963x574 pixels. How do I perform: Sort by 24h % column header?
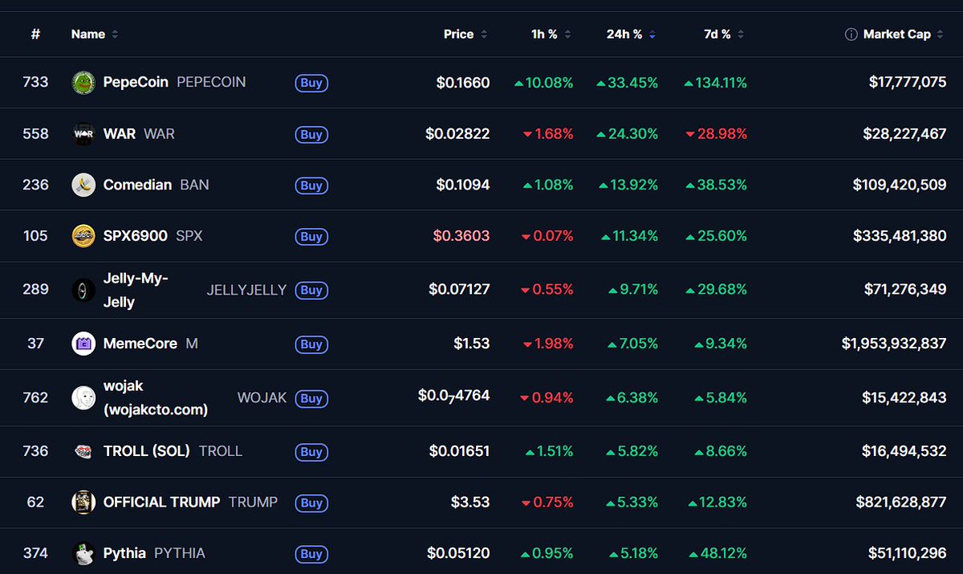631,35
